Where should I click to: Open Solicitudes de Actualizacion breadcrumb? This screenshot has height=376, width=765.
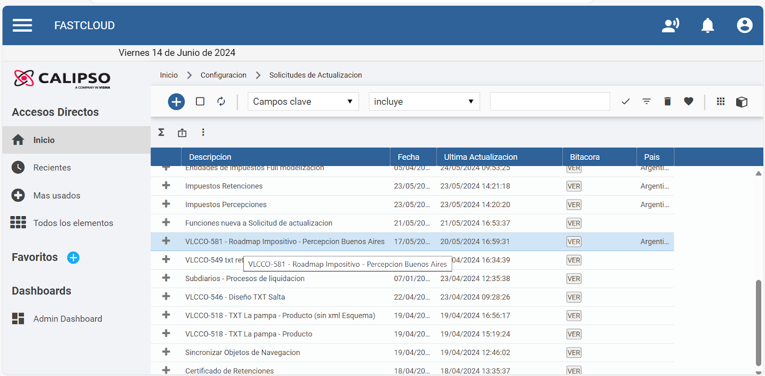click(x=316, y=75)
